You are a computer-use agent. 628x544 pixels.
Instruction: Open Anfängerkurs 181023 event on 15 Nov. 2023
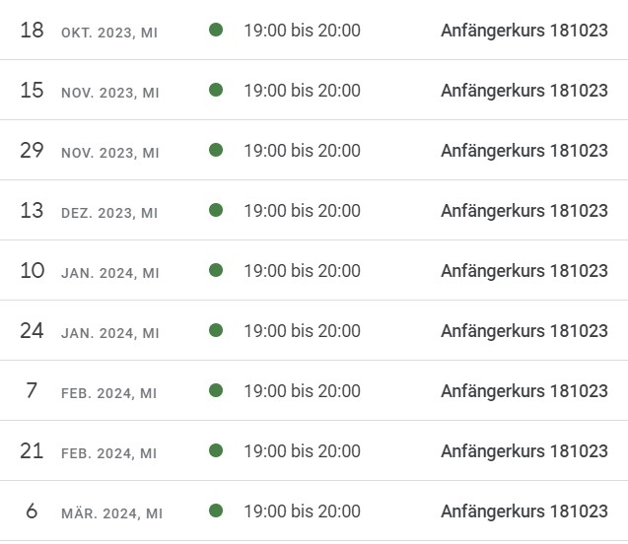click(524, 91)
